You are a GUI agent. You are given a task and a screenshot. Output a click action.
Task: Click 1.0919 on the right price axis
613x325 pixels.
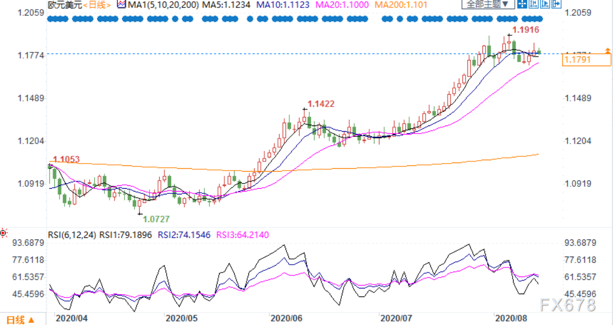pos(578,184)
